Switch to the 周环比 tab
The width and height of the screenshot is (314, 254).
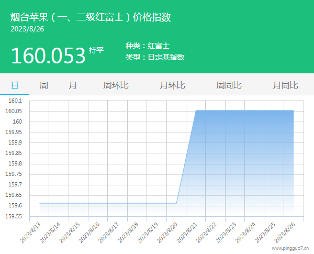point(116,85)
